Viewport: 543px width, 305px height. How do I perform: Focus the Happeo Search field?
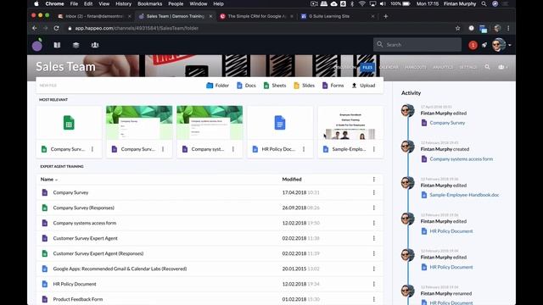click(x=417, y=45)
